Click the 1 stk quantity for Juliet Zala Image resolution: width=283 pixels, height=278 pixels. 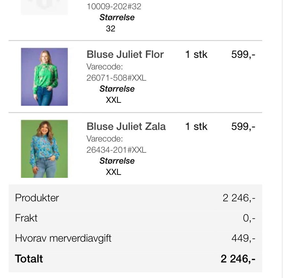[196, 127]
